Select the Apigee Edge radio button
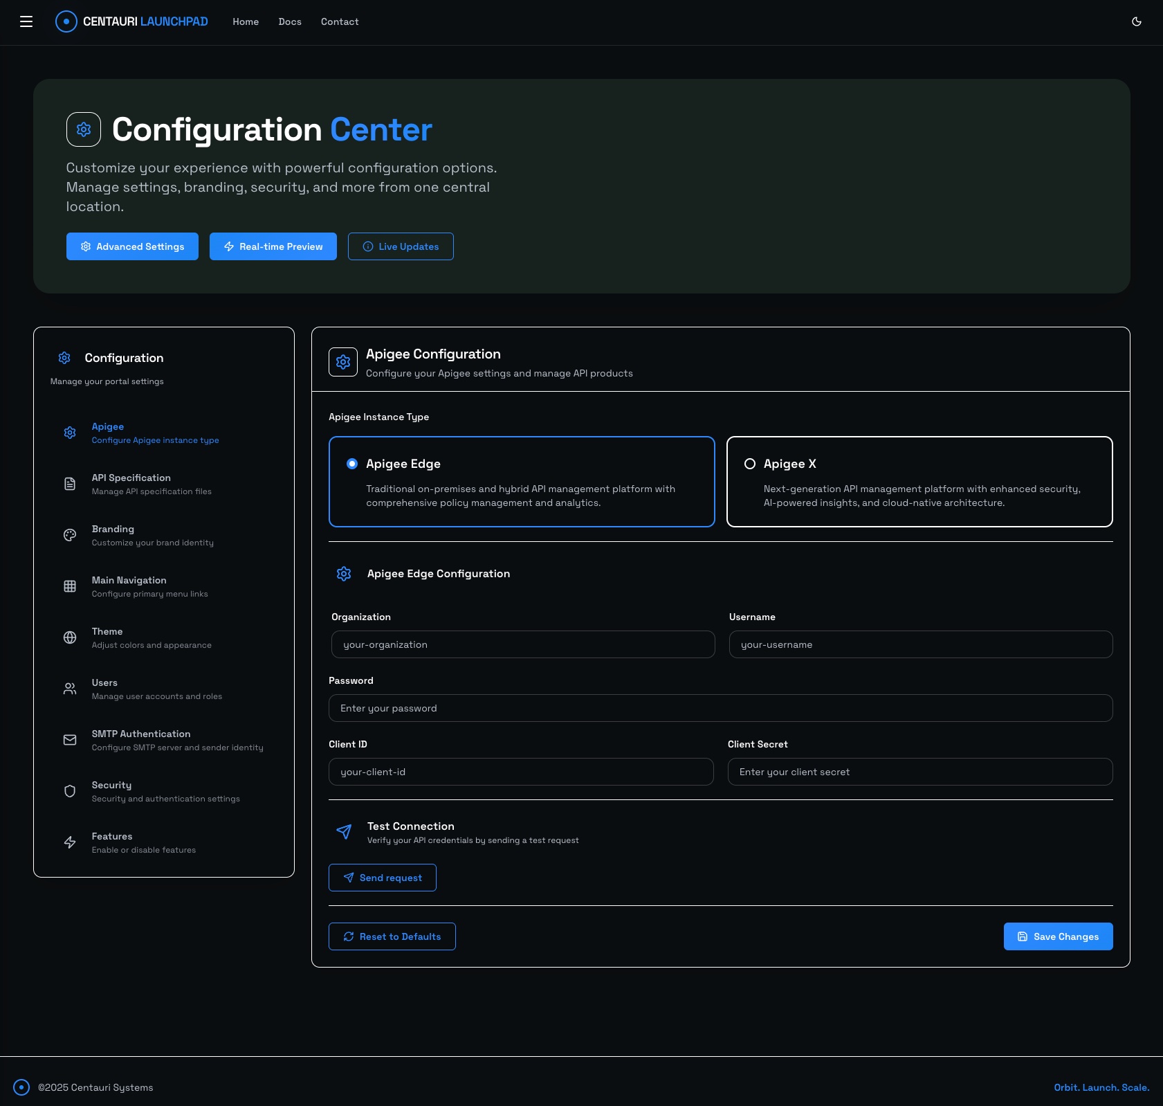The height and width of the screenshot is (1106, 1163). pyautogui.click(x=352, y=464)
